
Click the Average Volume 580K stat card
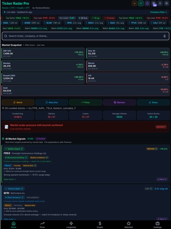(119, 115)
